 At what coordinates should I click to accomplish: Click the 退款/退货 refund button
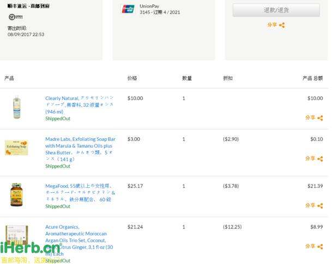[x=276, y=10]
